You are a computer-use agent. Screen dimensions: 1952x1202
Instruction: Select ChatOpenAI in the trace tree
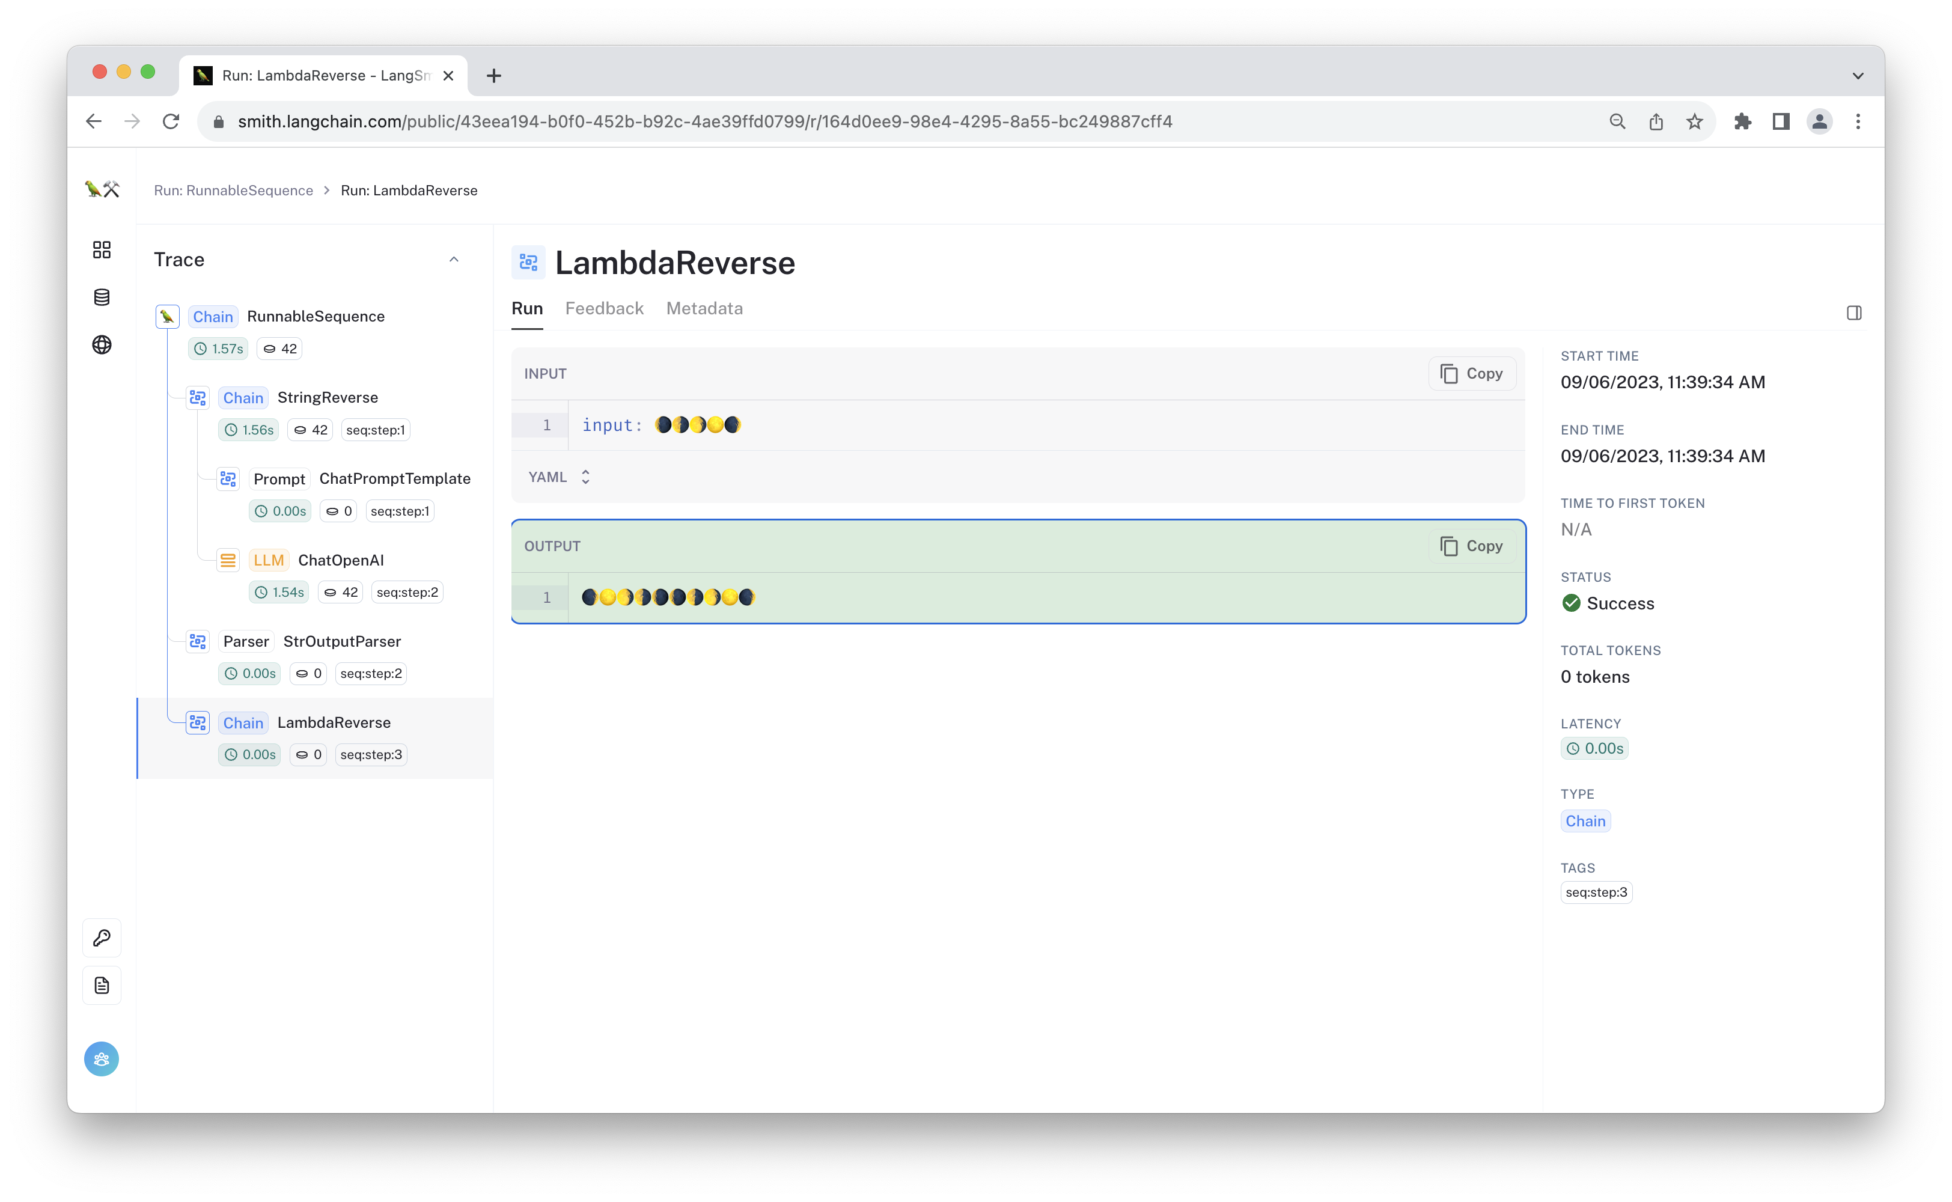click(341, 561)
